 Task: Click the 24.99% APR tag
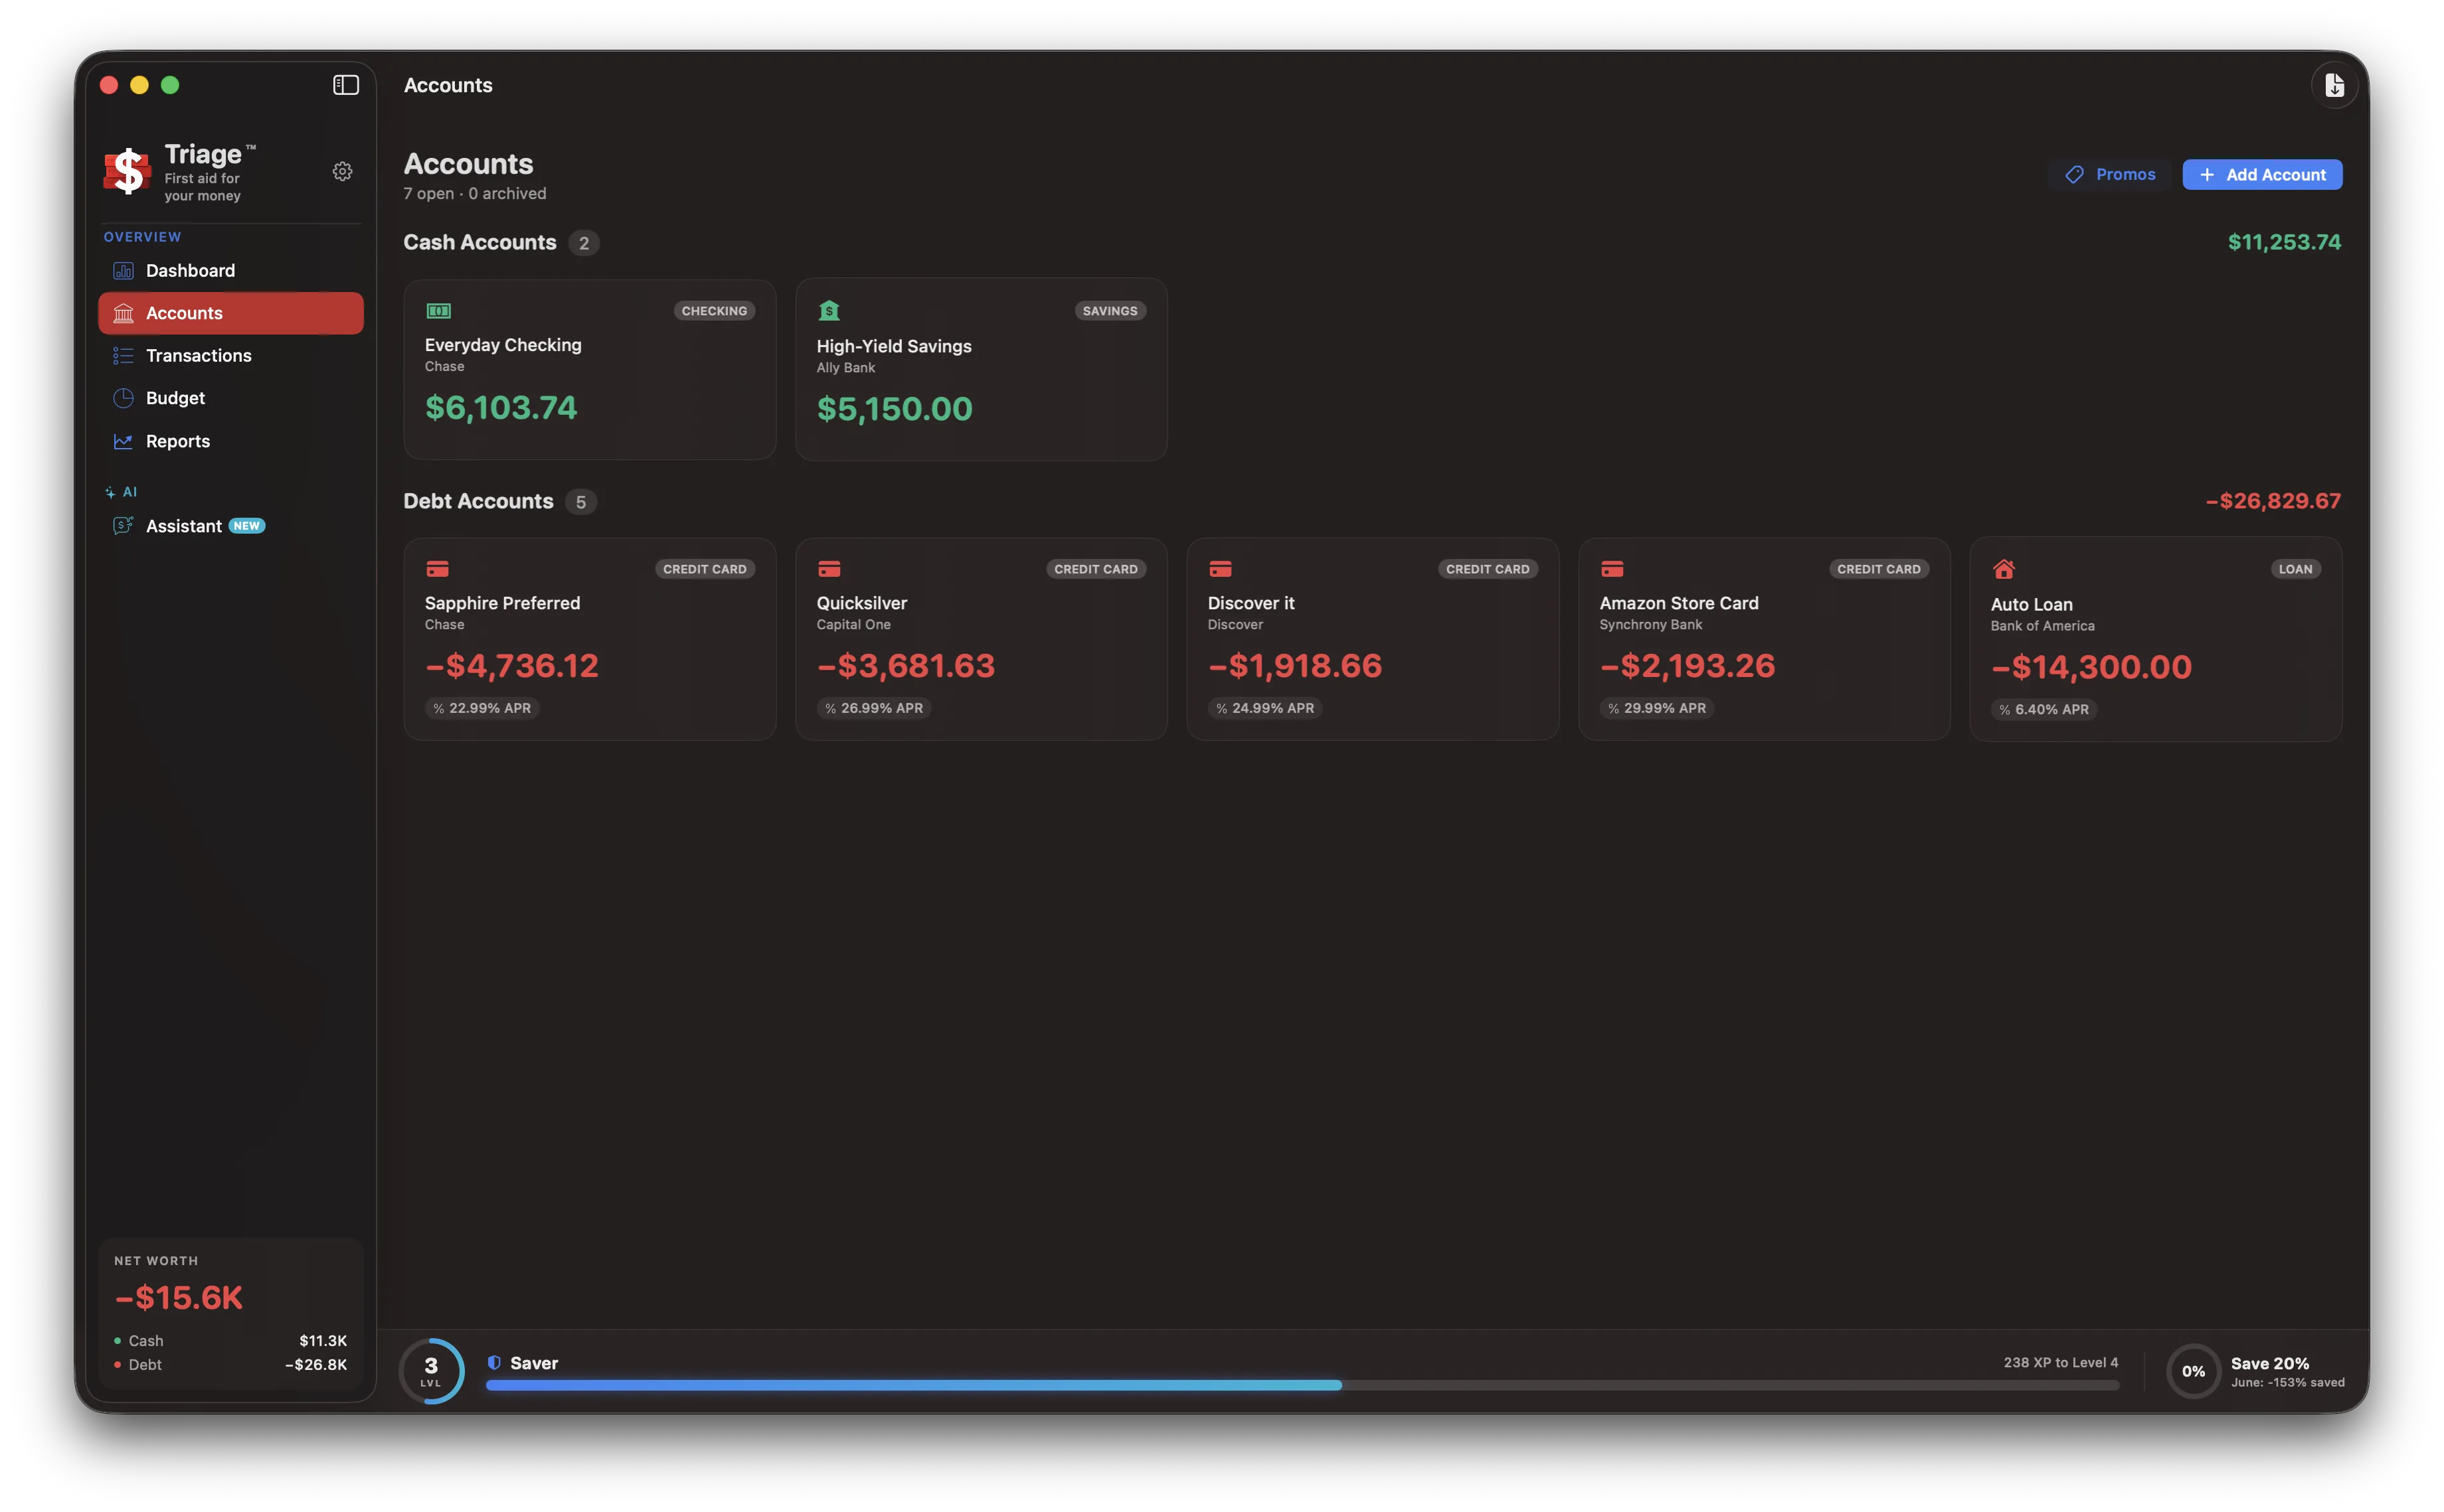pyautogui.click(x=1265, y=708)
